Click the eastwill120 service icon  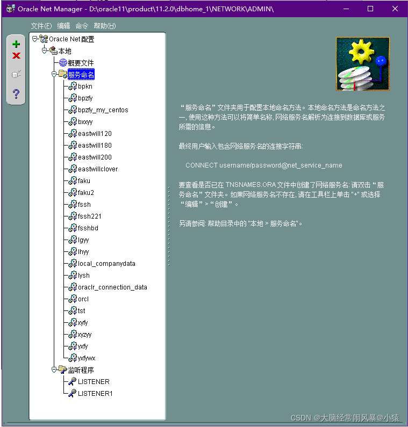click(73, 133)
